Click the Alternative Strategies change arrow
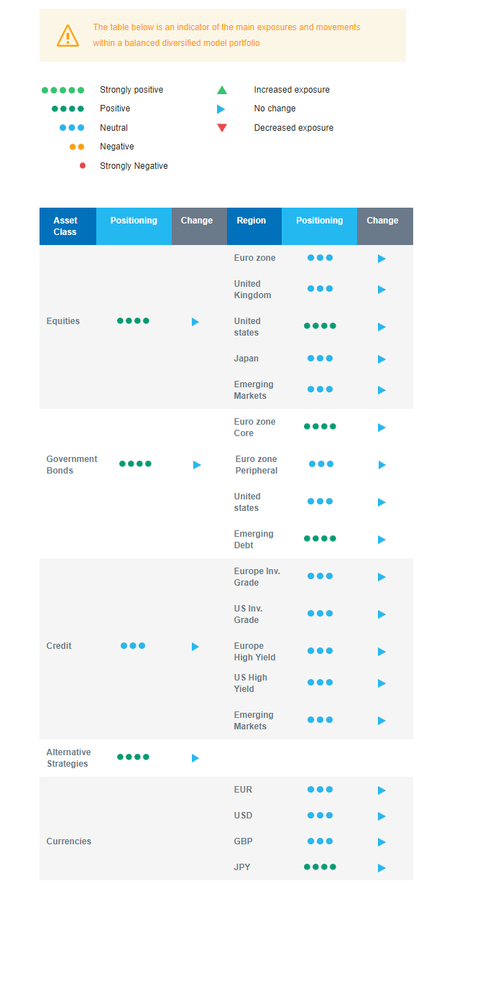Screen dimensions: 503x1006 coord(195,758)
